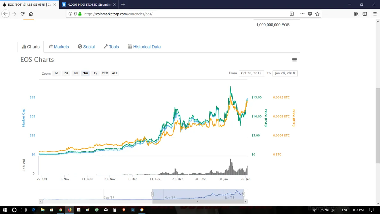Show site information for coinmarketcap
This screenshot has height=214, width=380.
[70, 14]
